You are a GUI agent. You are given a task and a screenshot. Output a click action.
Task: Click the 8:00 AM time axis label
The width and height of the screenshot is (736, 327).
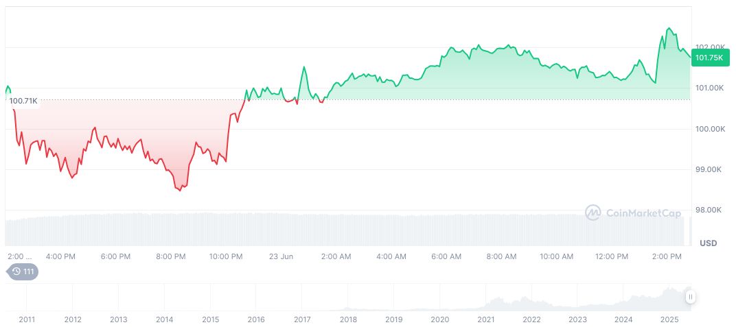[501, 256]
